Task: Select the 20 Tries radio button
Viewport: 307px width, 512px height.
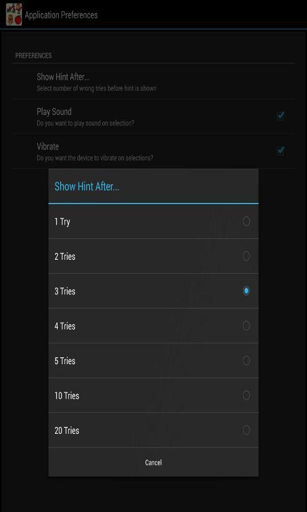Action: point(246,430)
